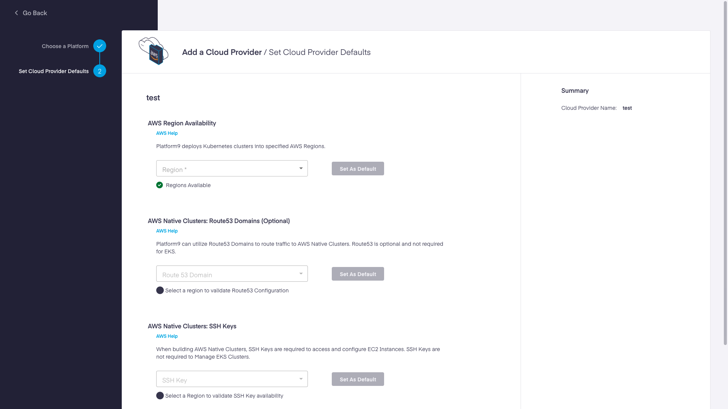Screen dimensions: 728x409
Task: Click Set As Default for SSH Key
Action: [358, 379]
